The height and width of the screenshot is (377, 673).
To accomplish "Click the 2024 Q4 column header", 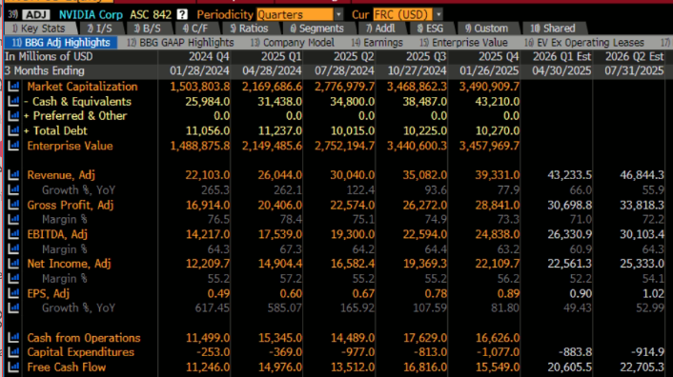I will click(x=209, y=56).
